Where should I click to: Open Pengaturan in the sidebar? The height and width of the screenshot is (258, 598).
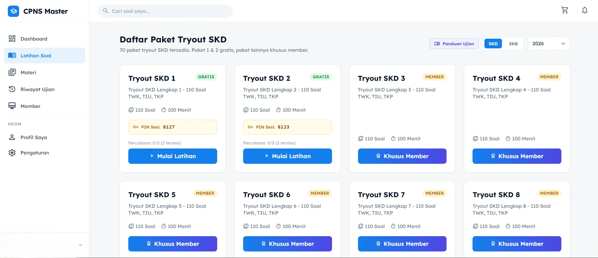point(44,153)
